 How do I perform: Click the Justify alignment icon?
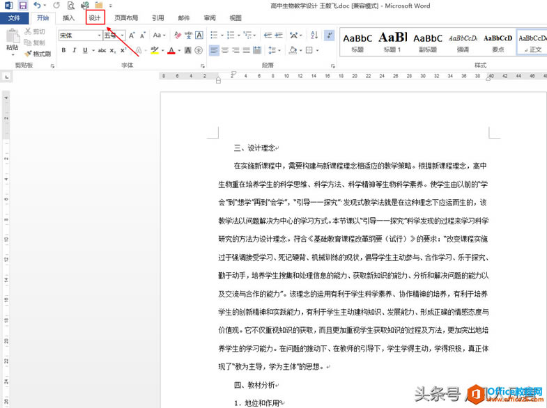click(246, 51)
